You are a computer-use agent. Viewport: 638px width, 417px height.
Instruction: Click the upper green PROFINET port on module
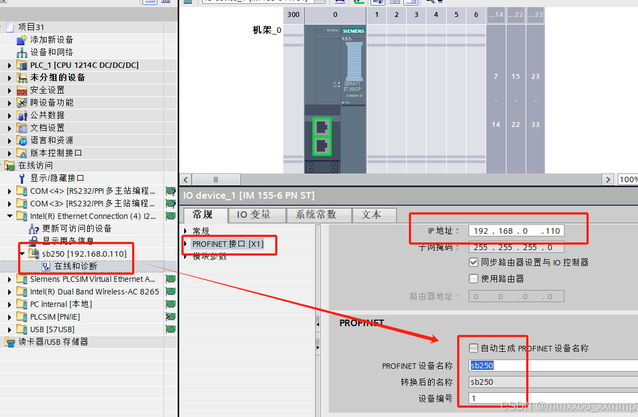(322, 127)
